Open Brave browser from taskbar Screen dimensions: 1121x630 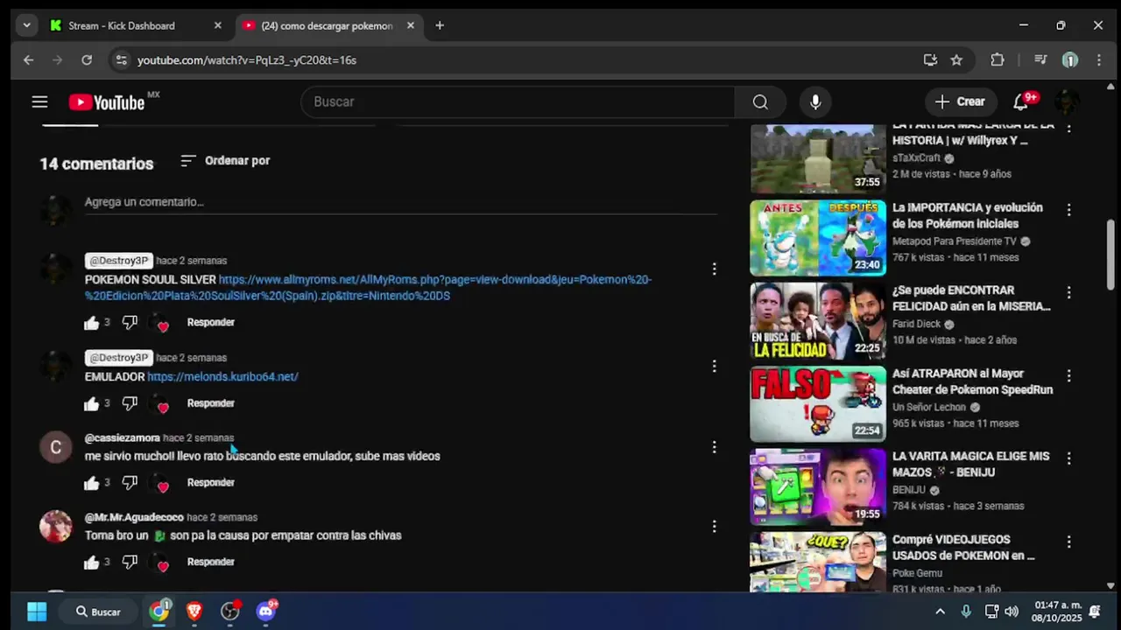(x=194, y=612)
